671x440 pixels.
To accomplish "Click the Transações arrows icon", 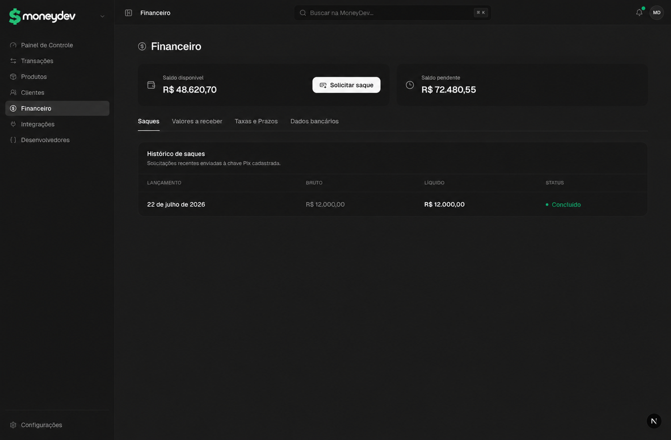I will (13, 61).
